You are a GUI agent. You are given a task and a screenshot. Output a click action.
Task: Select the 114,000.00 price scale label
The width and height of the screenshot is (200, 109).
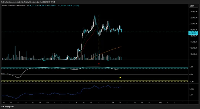(193, 42)
